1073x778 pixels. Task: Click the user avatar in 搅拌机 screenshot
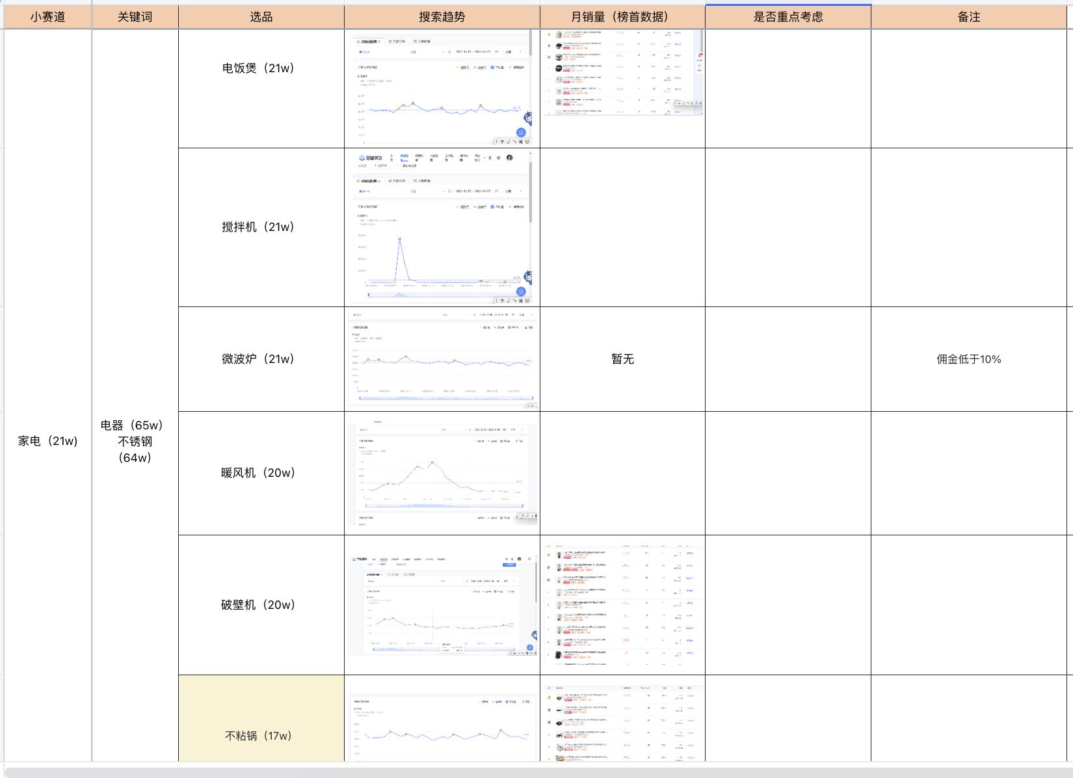(x=509, y=157)
